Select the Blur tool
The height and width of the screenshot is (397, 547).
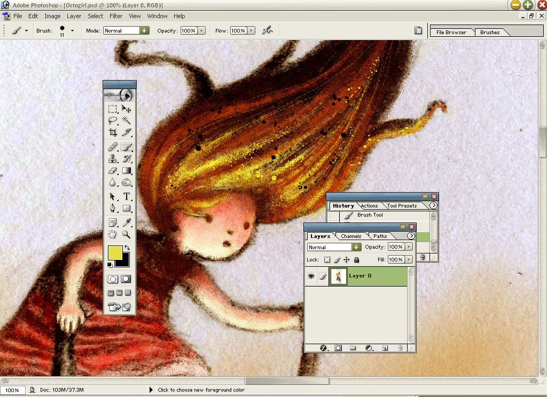[x=112, y=182]
